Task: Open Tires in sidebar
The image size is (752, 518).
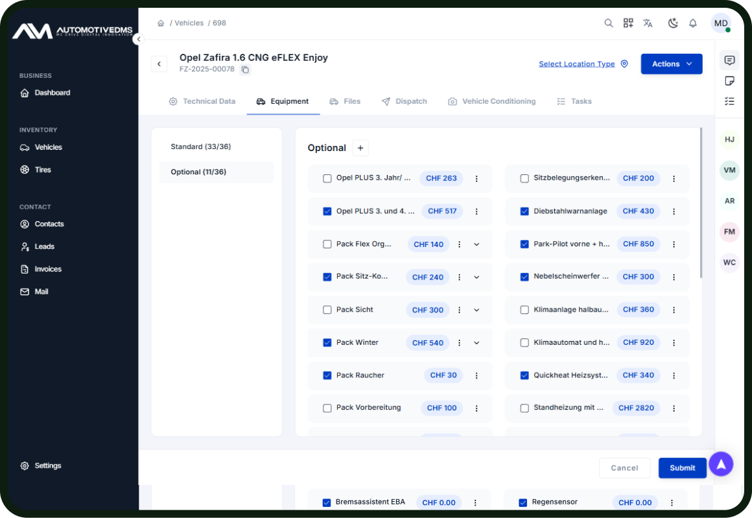Action: [36, 170]
